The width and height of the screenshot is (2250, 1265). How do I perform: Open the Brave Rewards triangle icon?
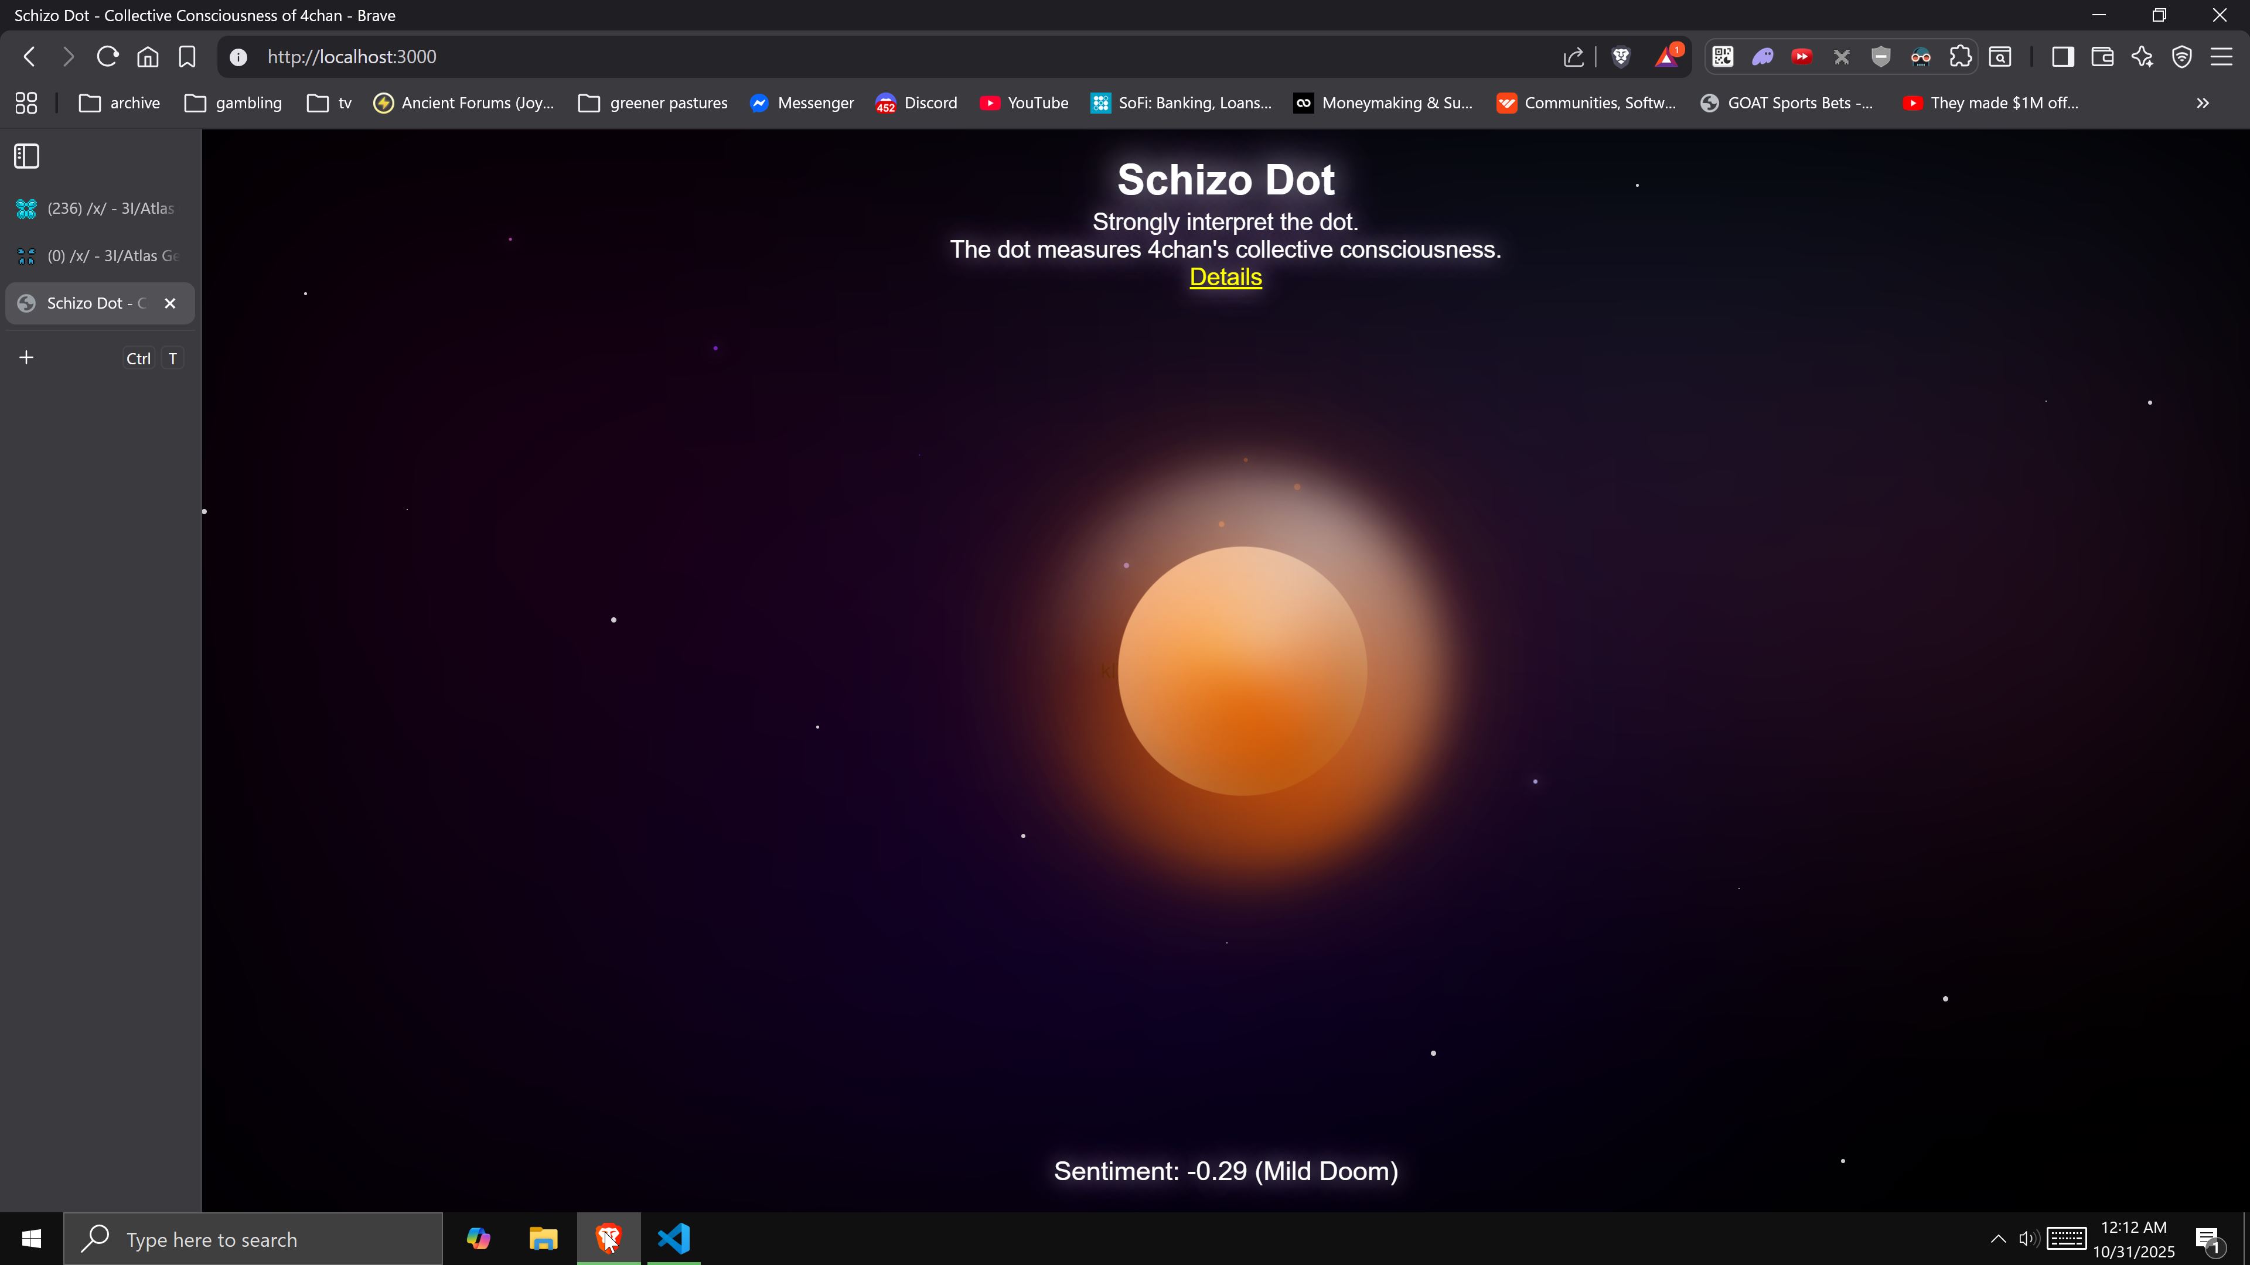(x=1666, y=57)
